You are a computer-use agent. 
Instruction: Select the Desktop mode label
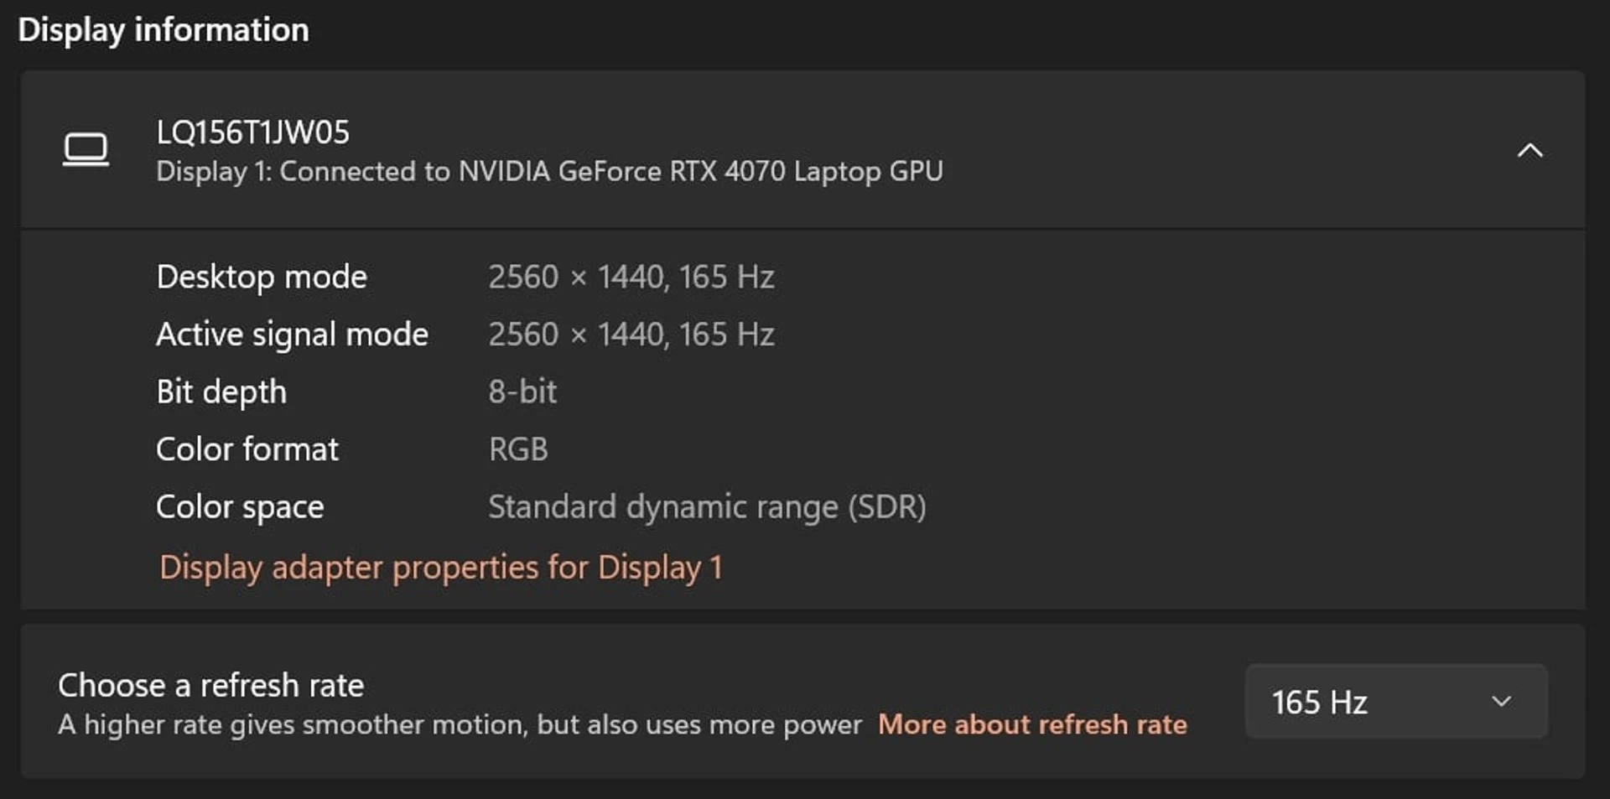coord(262,278)
